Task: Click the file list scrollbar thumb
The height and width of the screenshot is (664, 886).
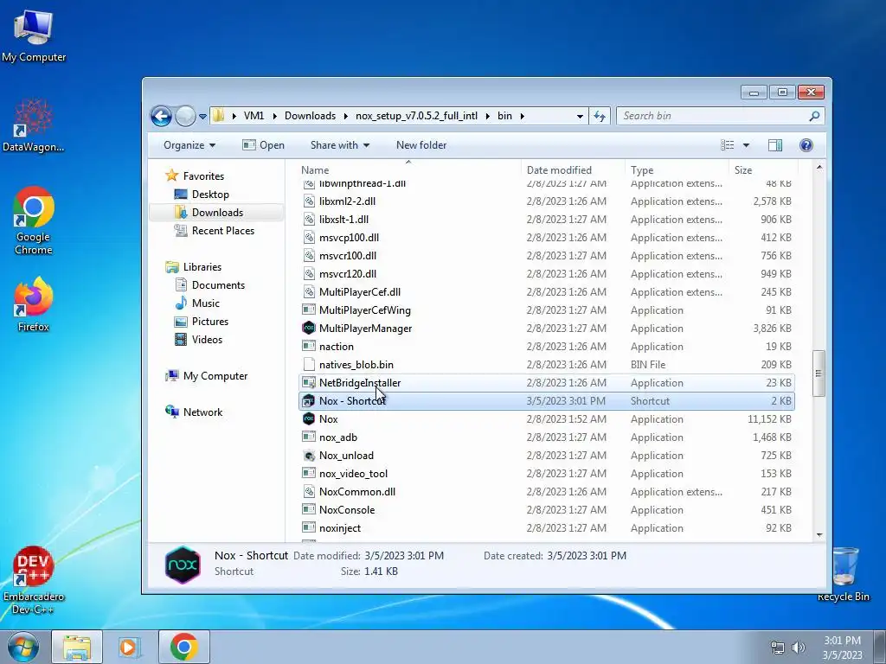Action: coord(819,373)
